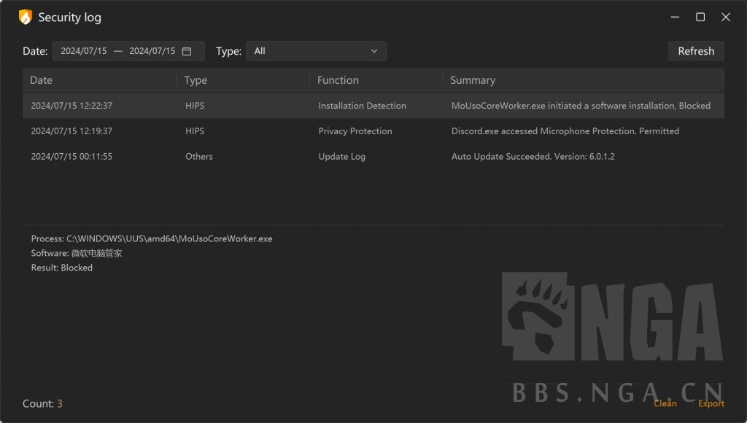Select the Installation Detection log entry
This screenshot has height=423, width=747.
click(x=362, y=106)
